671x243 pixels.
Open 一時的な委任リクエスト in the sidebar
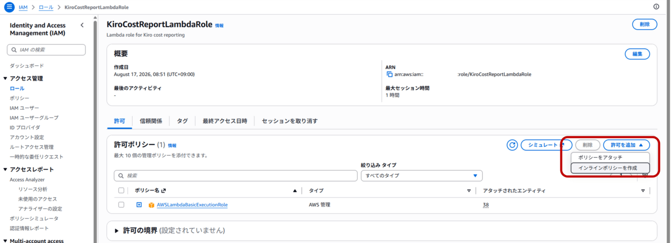tap(36, 157)
